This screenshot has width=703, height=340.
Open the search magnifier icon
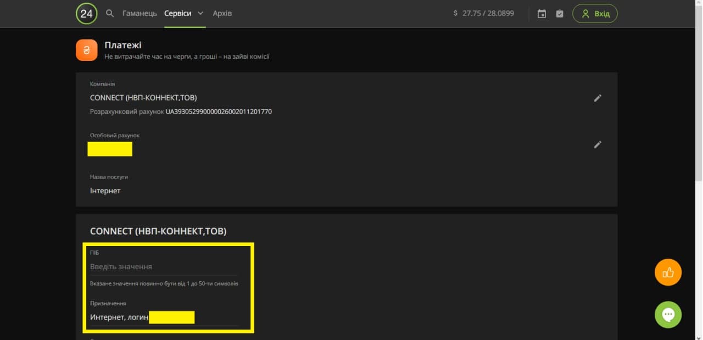[x=110, y=13]
